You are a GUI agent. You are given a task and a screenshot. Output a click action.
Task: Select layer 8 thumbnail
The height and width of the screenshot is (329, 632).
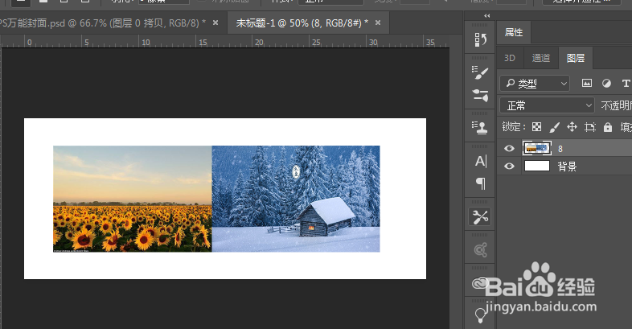[537, 148]
